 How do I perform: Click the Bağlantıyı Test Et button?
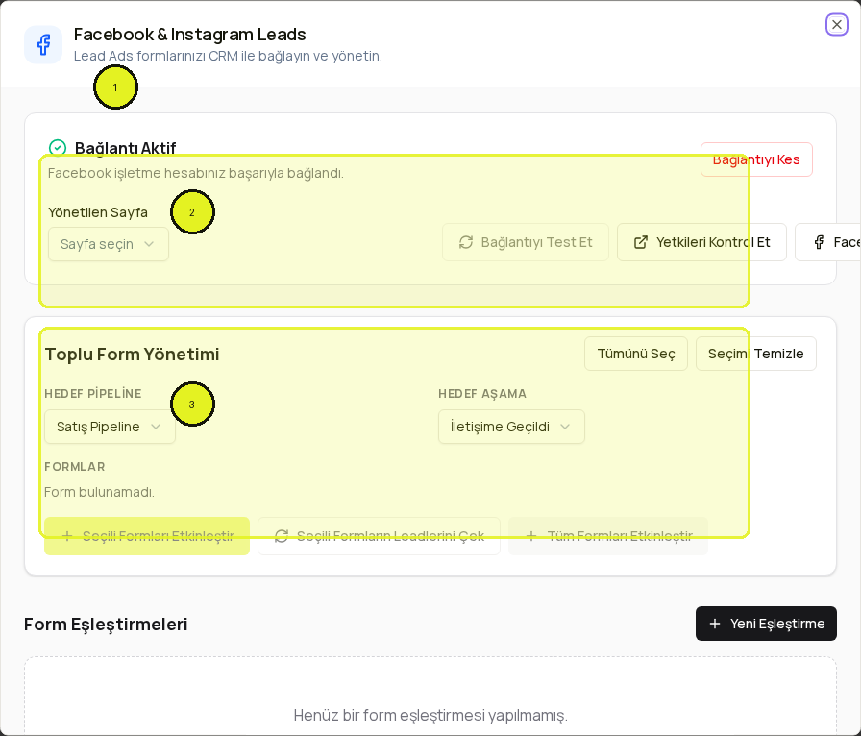point(526,242)
